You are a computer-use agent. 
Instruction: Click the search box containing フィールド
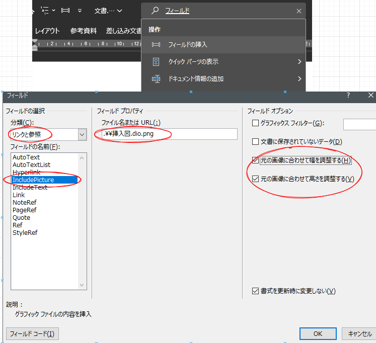(x=223, y=11)
